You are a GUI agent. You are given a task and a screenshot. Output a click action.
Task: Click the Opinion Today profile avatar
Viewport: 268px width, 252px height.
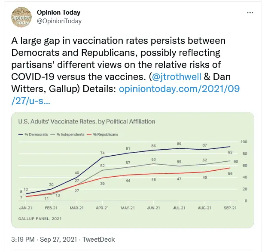[x=21, y=18]
